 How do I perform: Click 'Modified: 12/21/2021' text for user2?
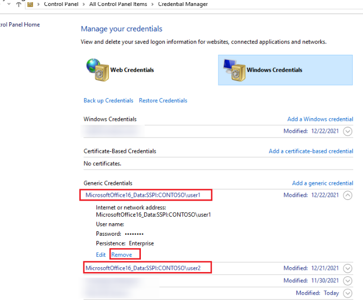[x=311, y=268]
